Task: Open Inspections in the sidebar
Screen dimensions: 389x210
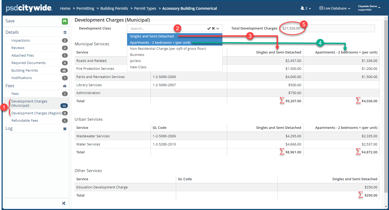Action: 21,41
